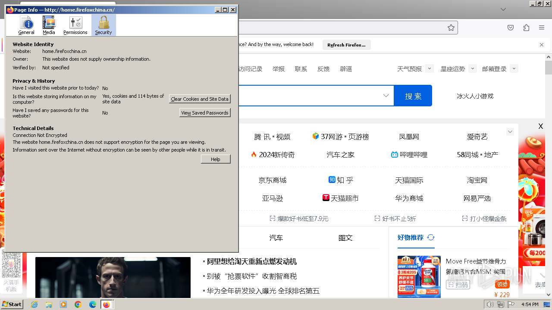Viewport: 552px width, 310px height.
Task: Launch Internet Explorer from the taskbar
Action: 34,304
